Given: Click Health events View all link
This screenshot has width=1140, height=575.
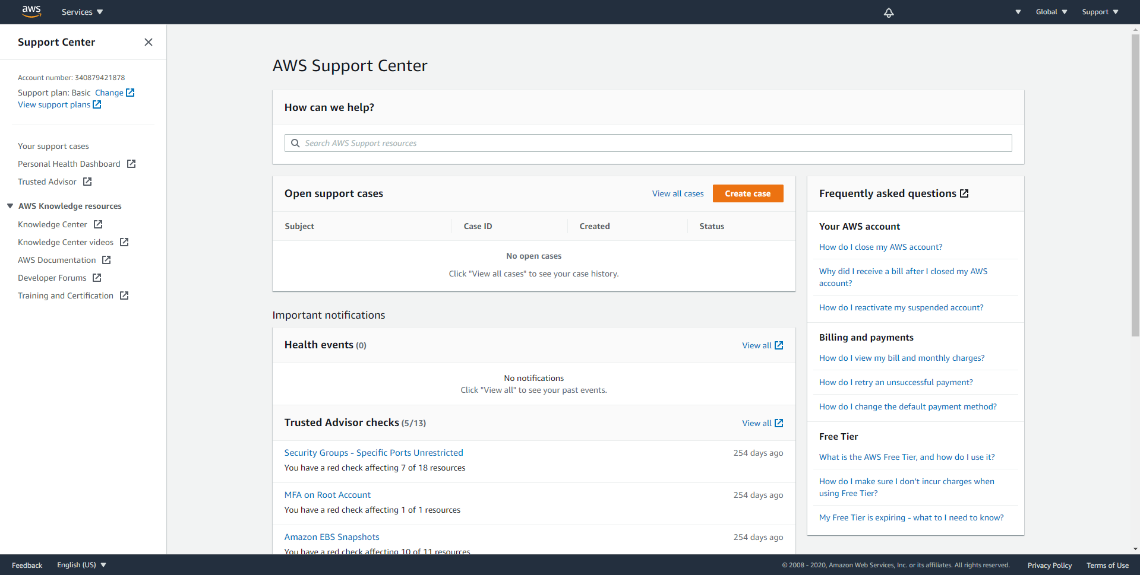Looking at the screenshot, I should click(x=757, y=345).
